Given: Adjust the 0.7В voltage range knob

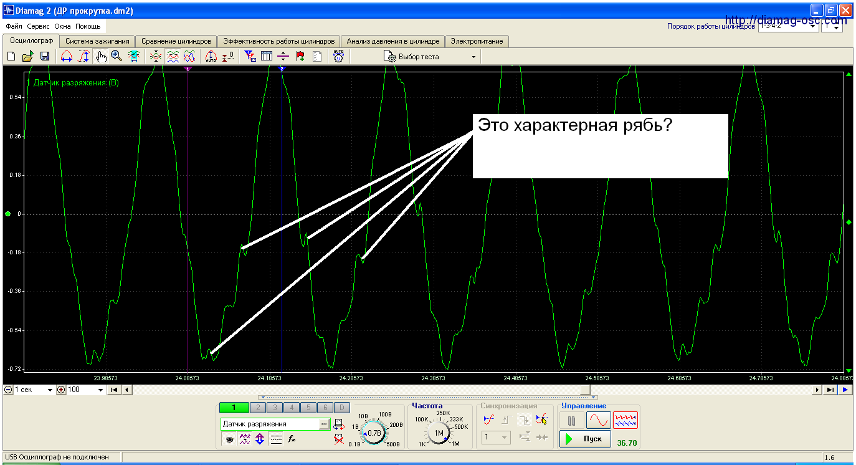Looking at the screenshot, I should point(374,432).
